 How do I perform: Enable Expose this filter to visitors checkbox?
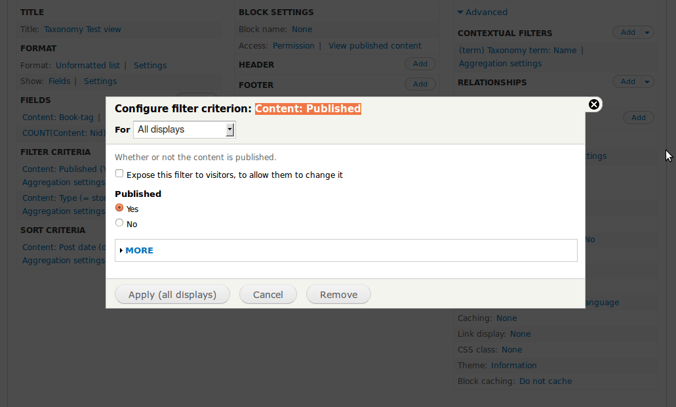(119, 173)
